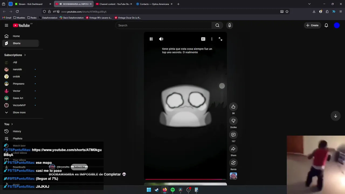Open the Create menu

point(312,25)
